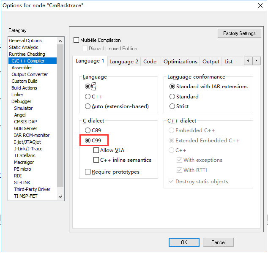
Task: Select Strict language conformance
Action: 172,106
